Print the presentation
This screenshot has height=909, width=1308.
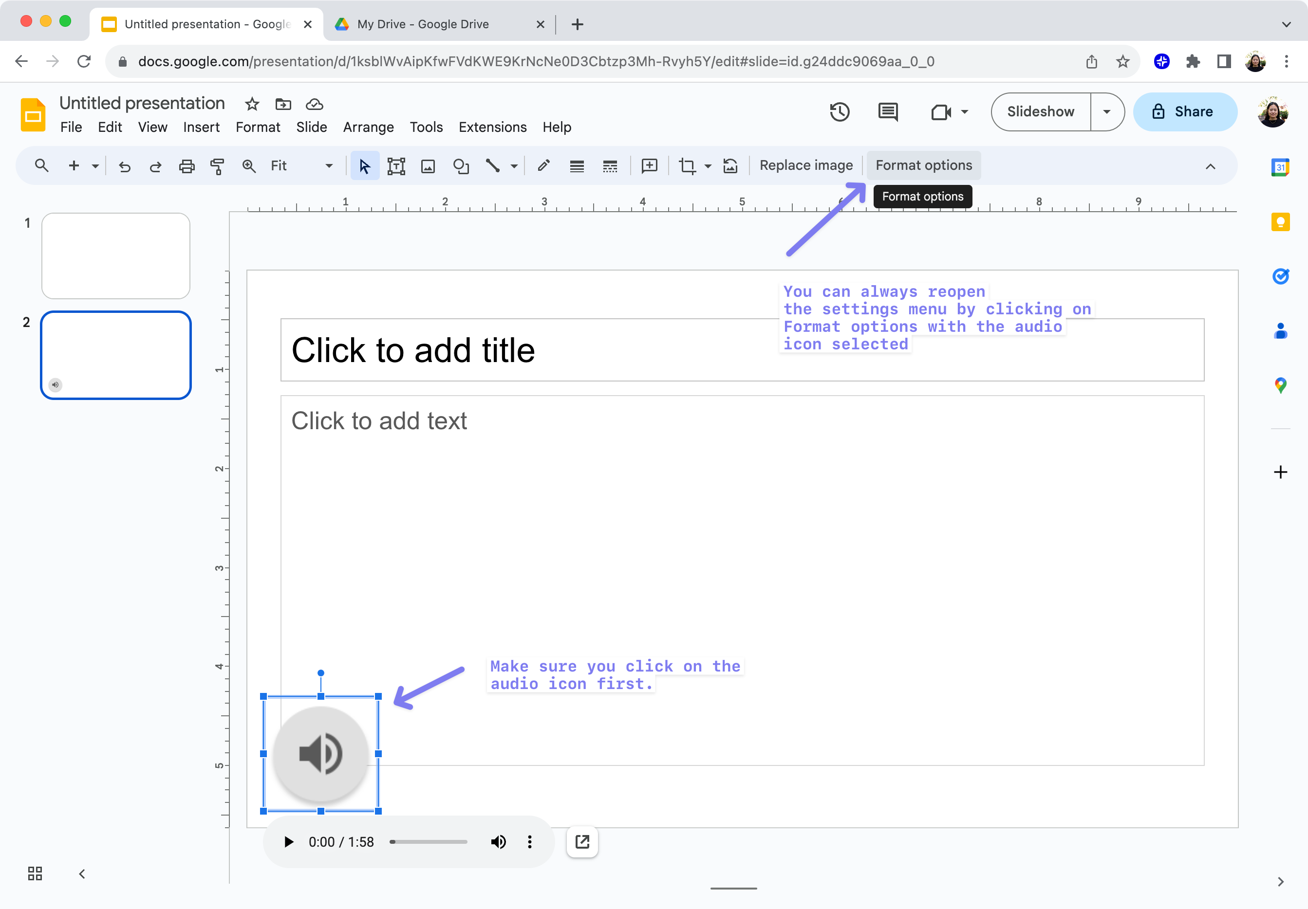point(187,166)
